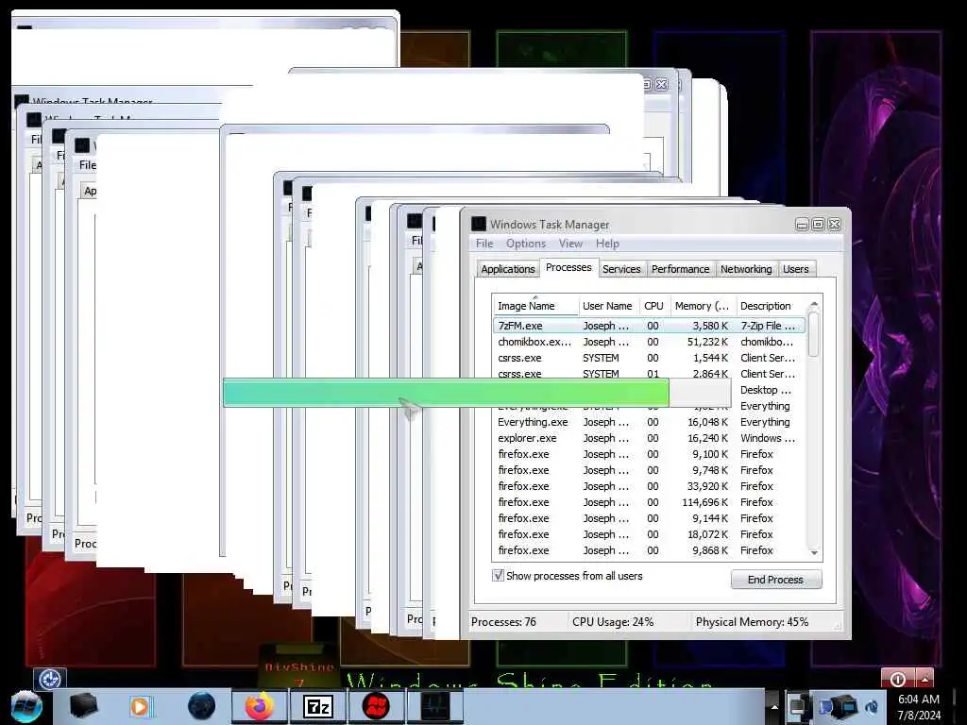This screenshot has height=725, width=967.
Task: Click the process list scrollbar thumb
Action: click(x=813, y=335)
